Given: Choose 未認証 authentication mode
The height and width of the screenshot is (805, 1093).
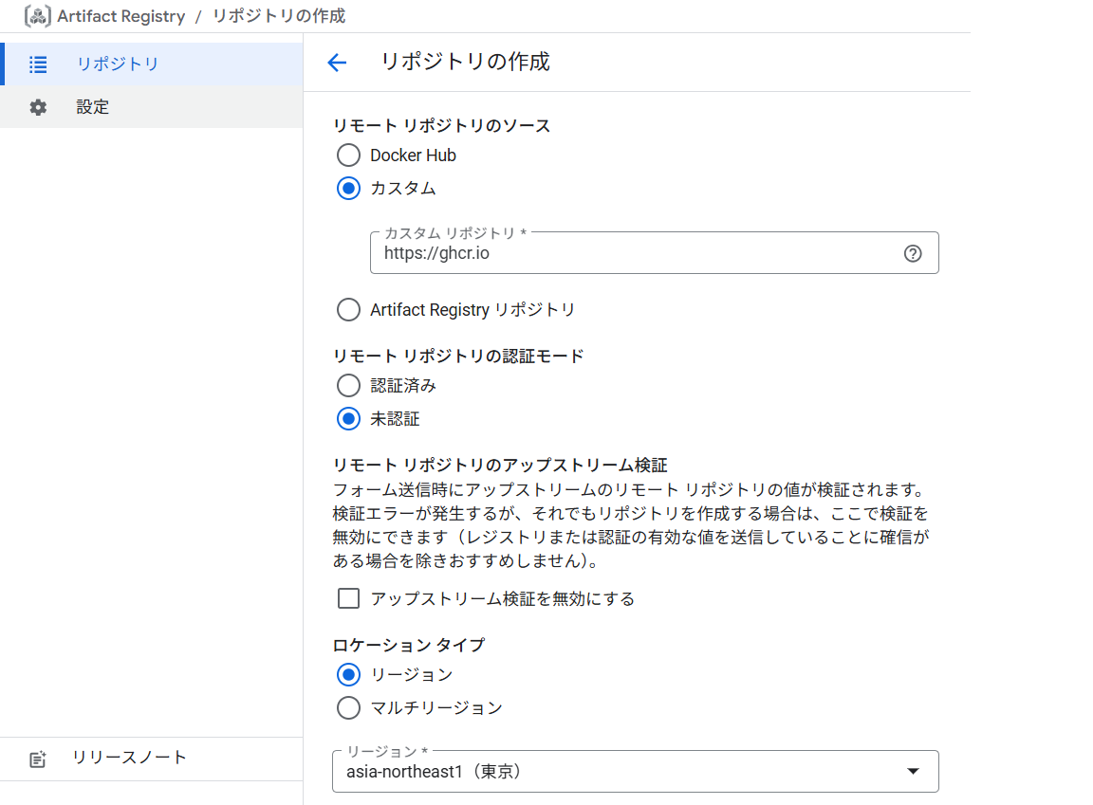Looking at the screenshot, I should (x=348, y=418).
